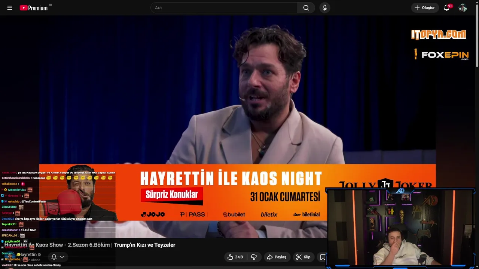Focus the Ara search field

[x=224, y=8]
